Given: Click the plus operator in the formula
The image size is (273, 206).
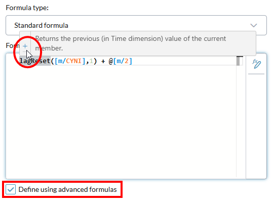Looking at the screenshot, I should coord(103,61).
